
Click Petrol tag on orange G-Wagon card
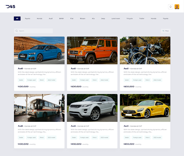pyautogui.click(x=95, y=80)
